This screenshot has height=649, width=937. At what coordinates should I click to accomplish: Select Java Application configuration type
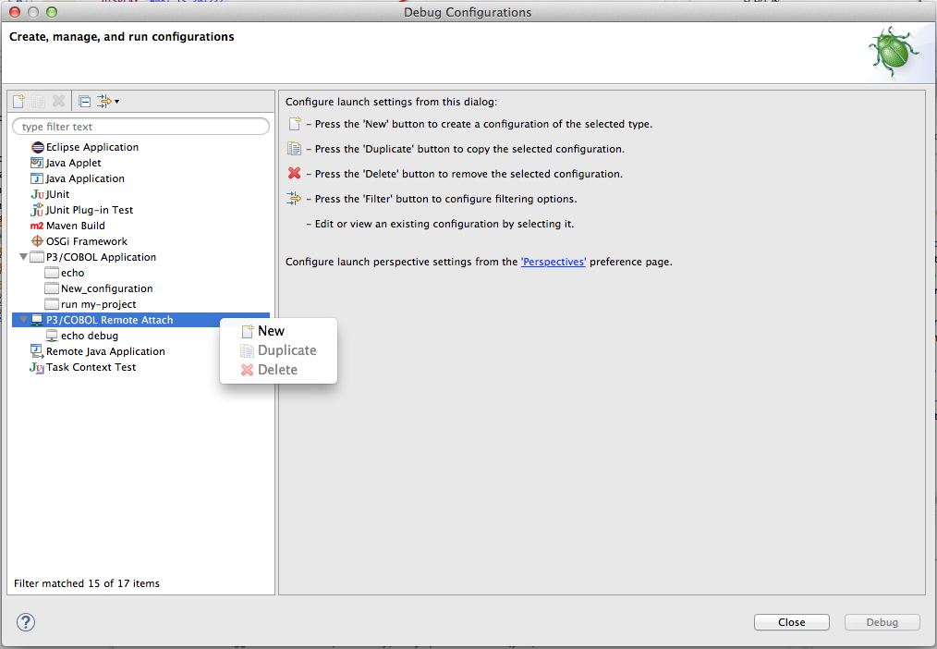click(85, 178)
